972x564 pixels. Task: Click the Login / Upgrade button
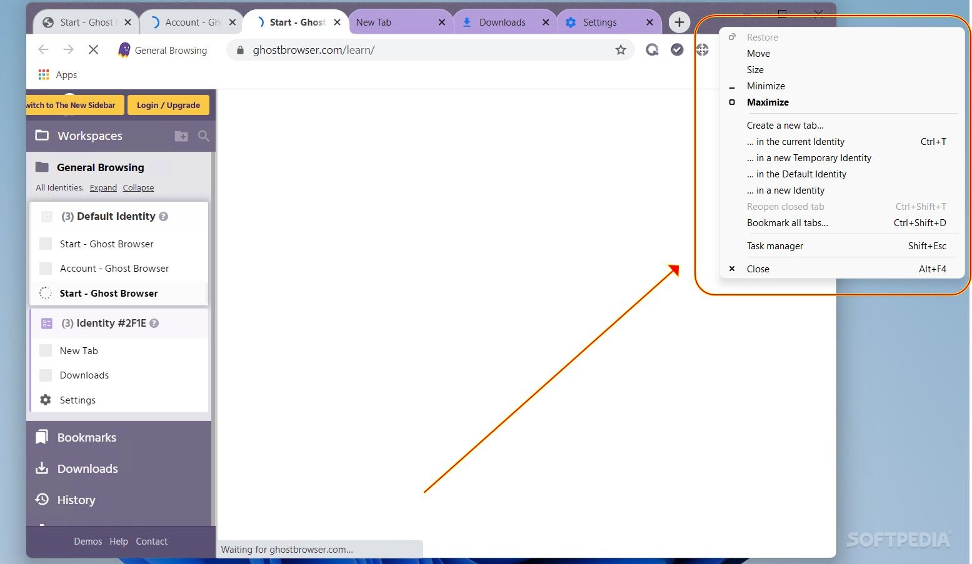168,105
